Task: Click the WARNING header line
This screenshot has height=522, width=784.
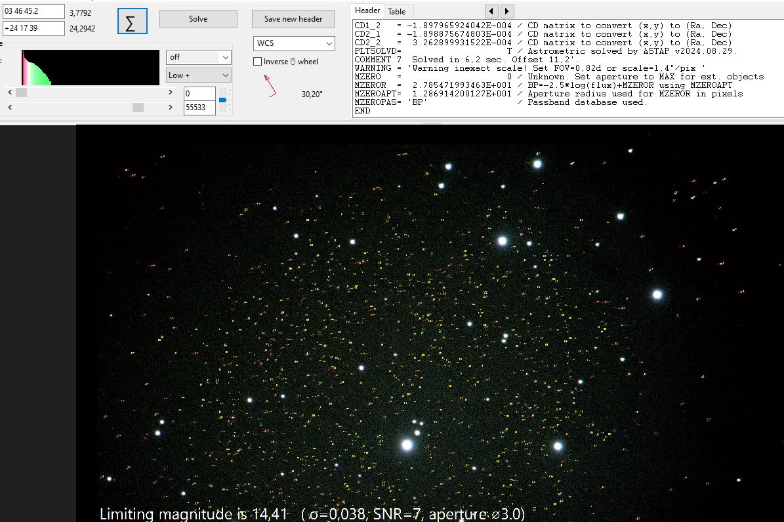Action: tap(529, 68)
